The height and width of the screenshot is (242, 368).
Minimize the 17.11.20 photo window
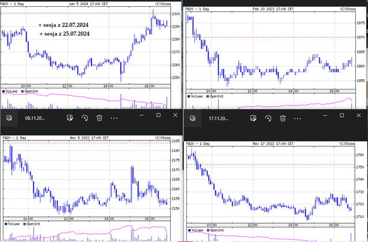tap(325, 116)
